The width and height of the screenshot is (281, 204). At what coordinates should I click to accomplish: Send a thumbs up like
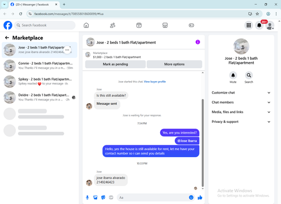click(200, 197)
